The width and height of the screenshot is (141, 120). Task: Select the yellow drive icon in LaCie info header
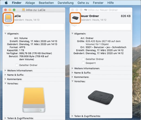click(8, 18)
